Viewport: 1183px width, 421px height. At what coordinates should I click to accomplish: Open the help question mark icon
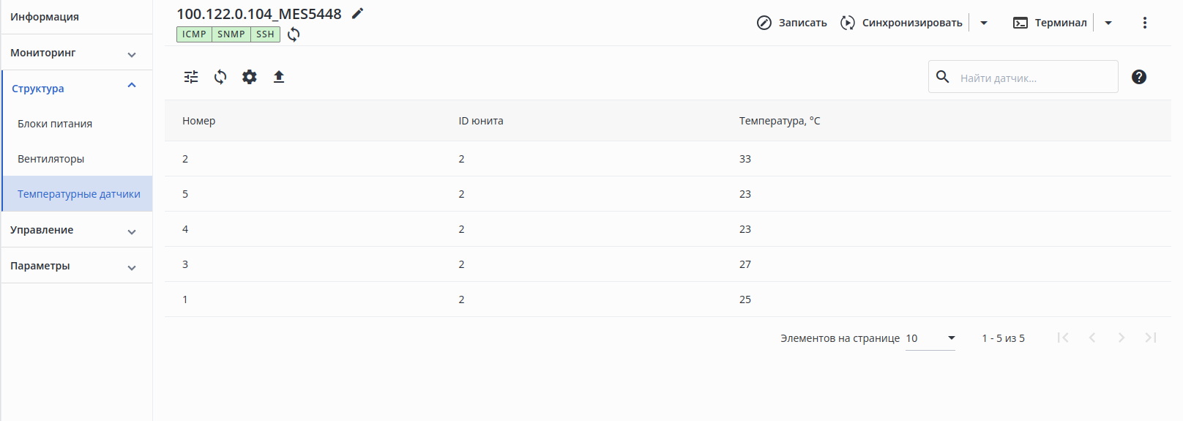1138,77
